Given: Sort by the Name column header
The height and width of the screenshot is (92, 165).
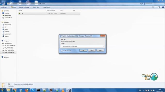Looking at the screenshot, I should (x=20, y=10).
